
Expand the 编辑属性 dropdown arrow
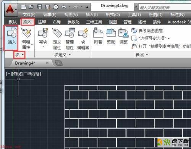pos(32,45)
